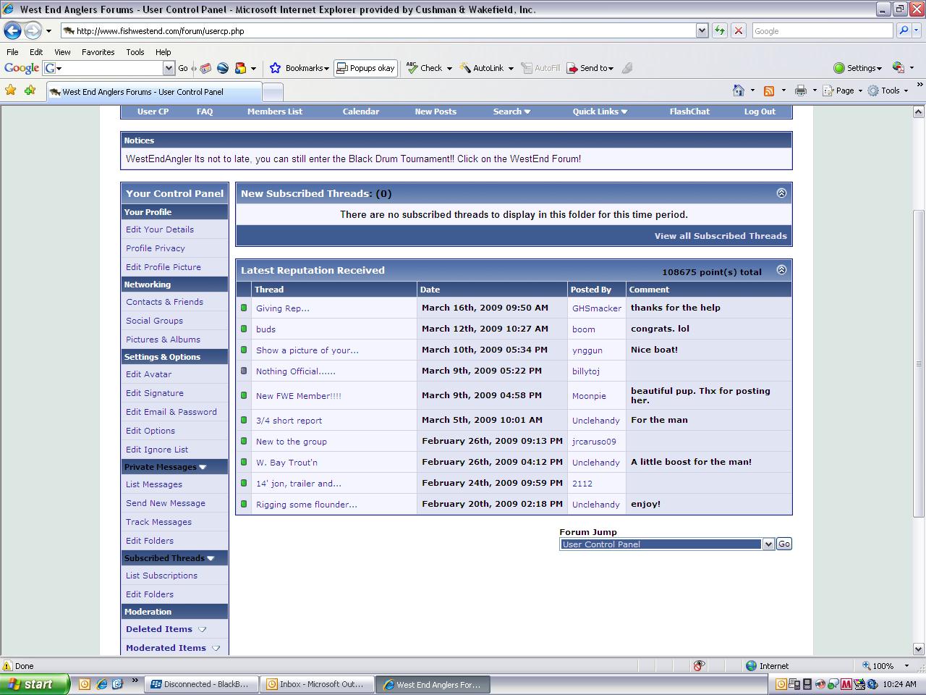
Task: Click the Home icon in command bar
Action: tap(739, 90)
